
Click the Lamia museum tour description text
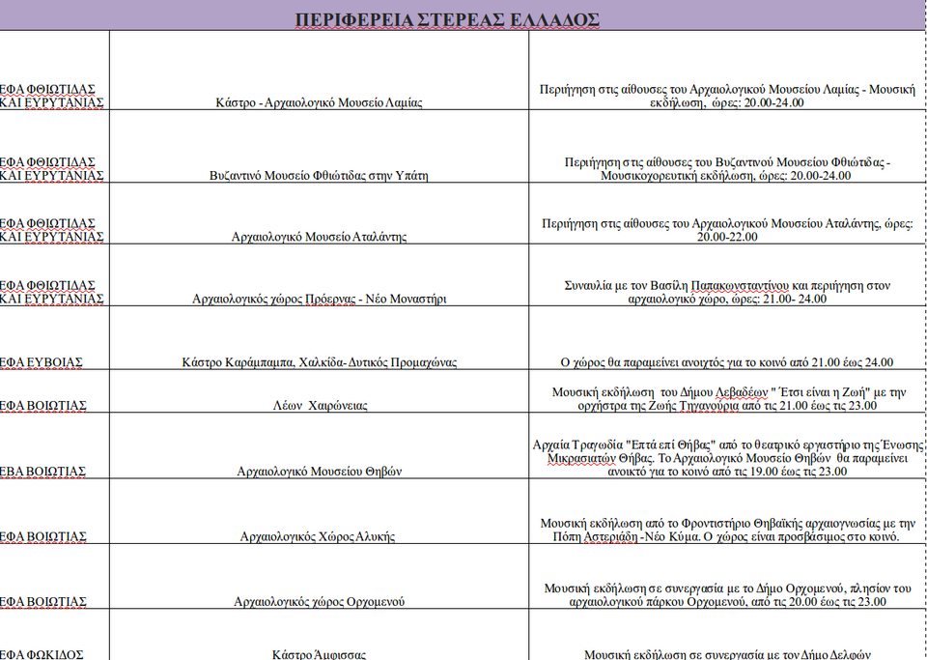click(x=726, y=96)
